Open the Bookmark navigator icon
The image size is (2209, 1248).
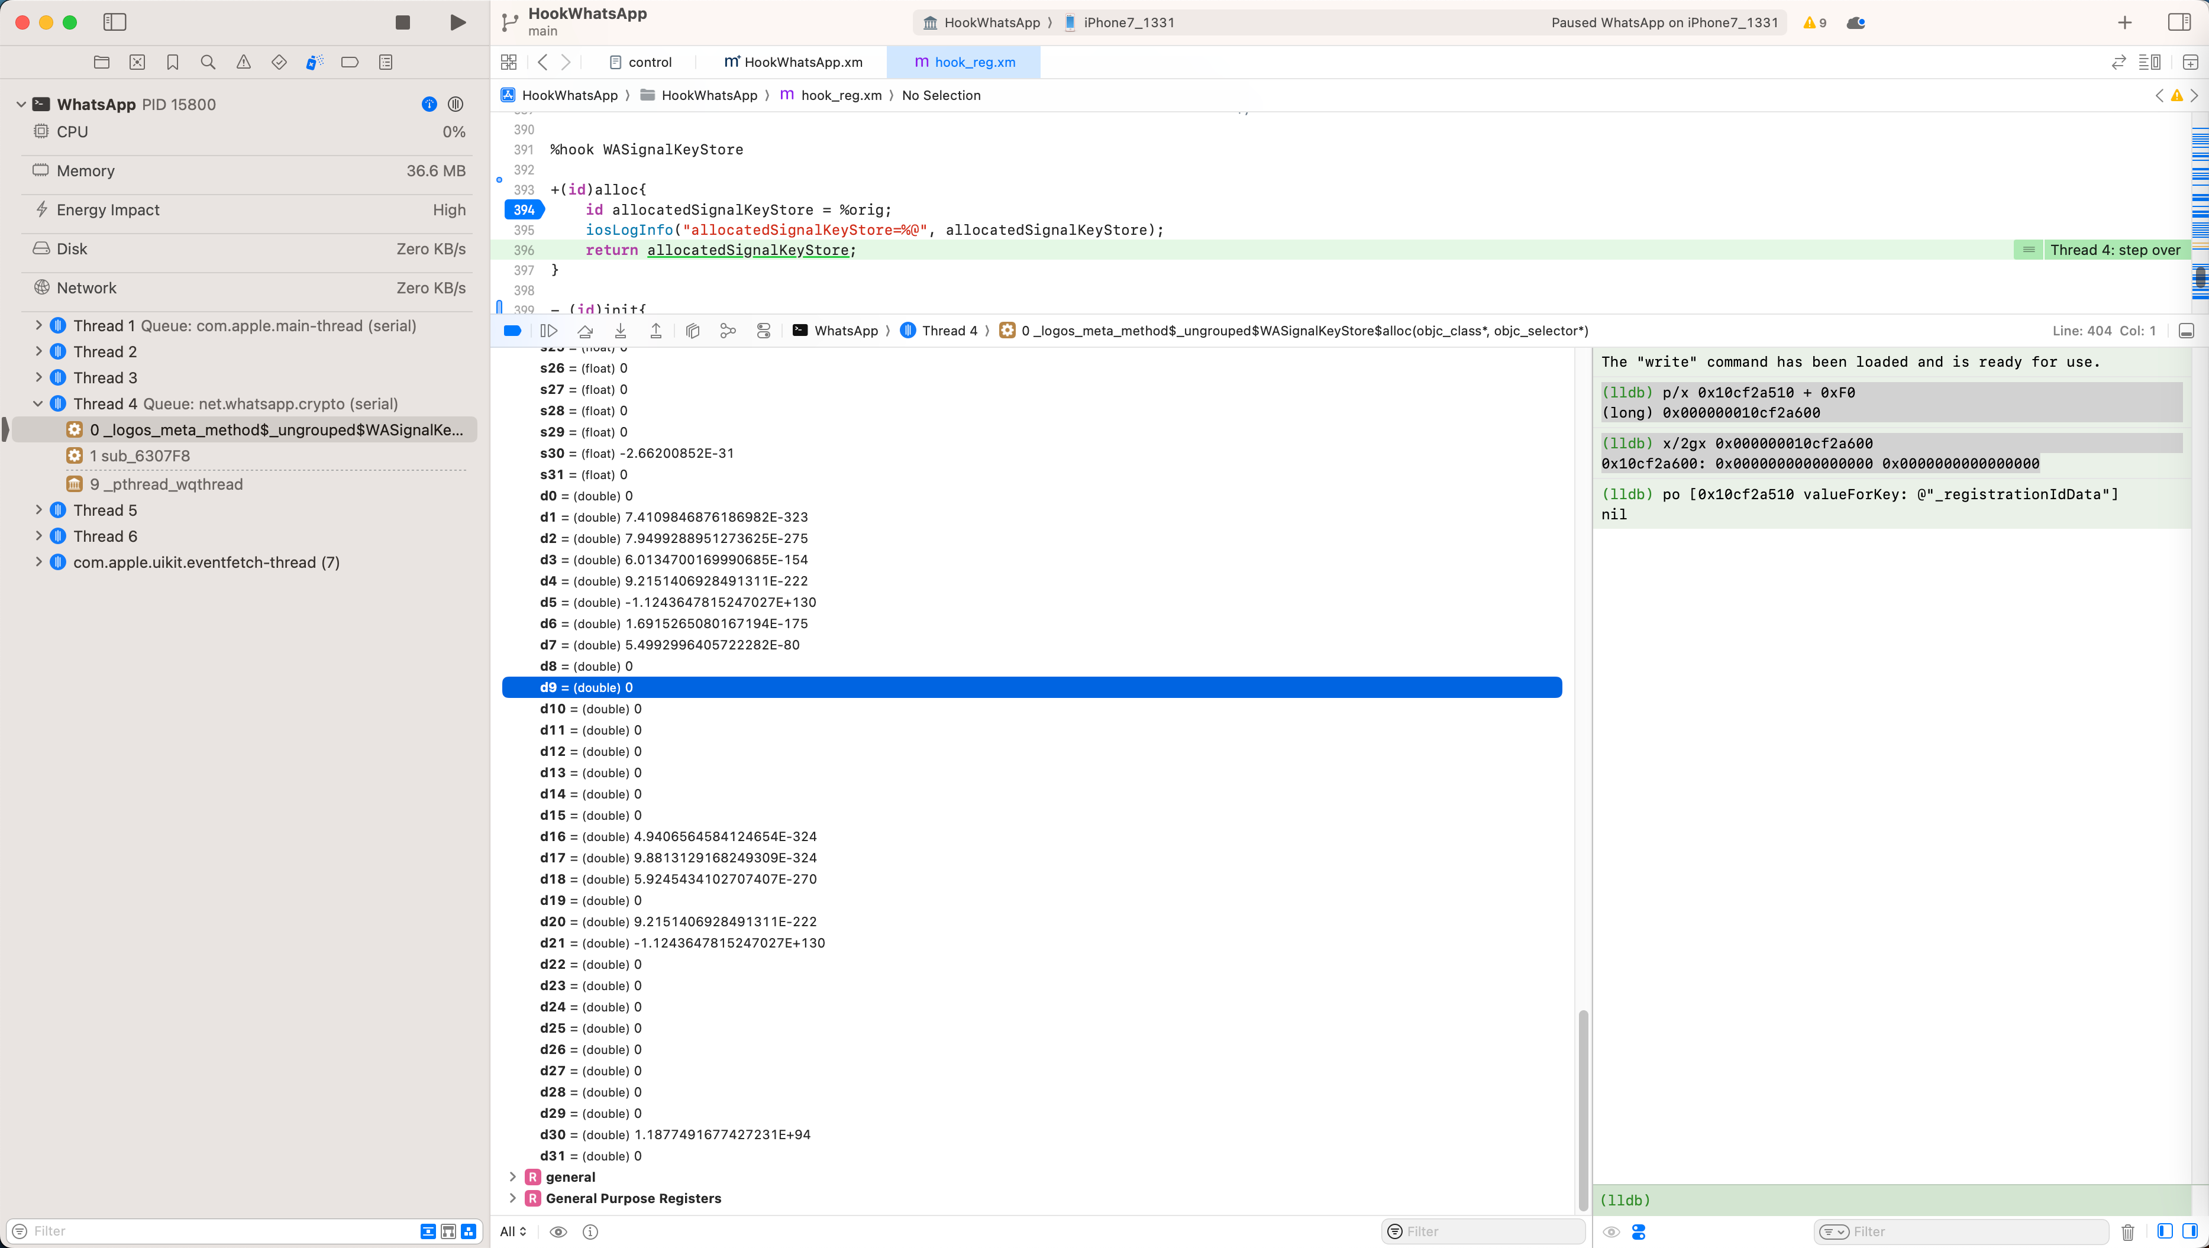[172, 62]
